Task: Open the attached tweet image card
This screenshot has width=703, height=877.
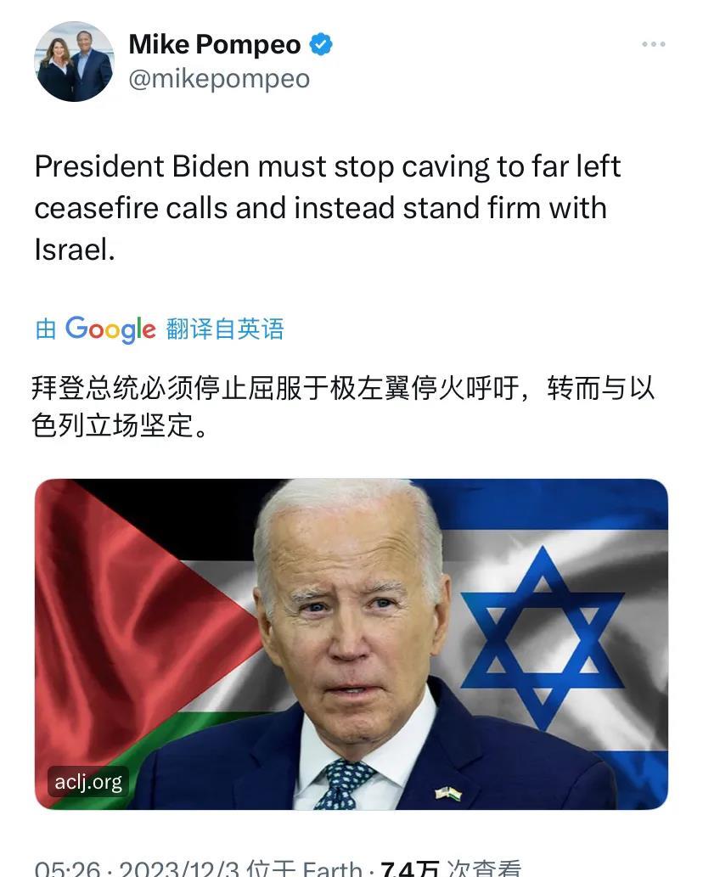Action: [x=351, y=644]
